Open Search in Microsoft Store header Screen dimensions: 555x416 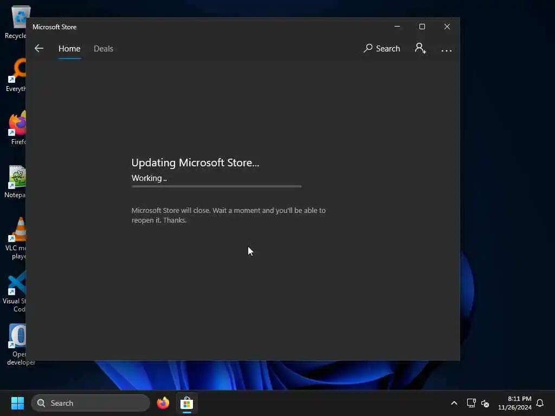point(382,48)
